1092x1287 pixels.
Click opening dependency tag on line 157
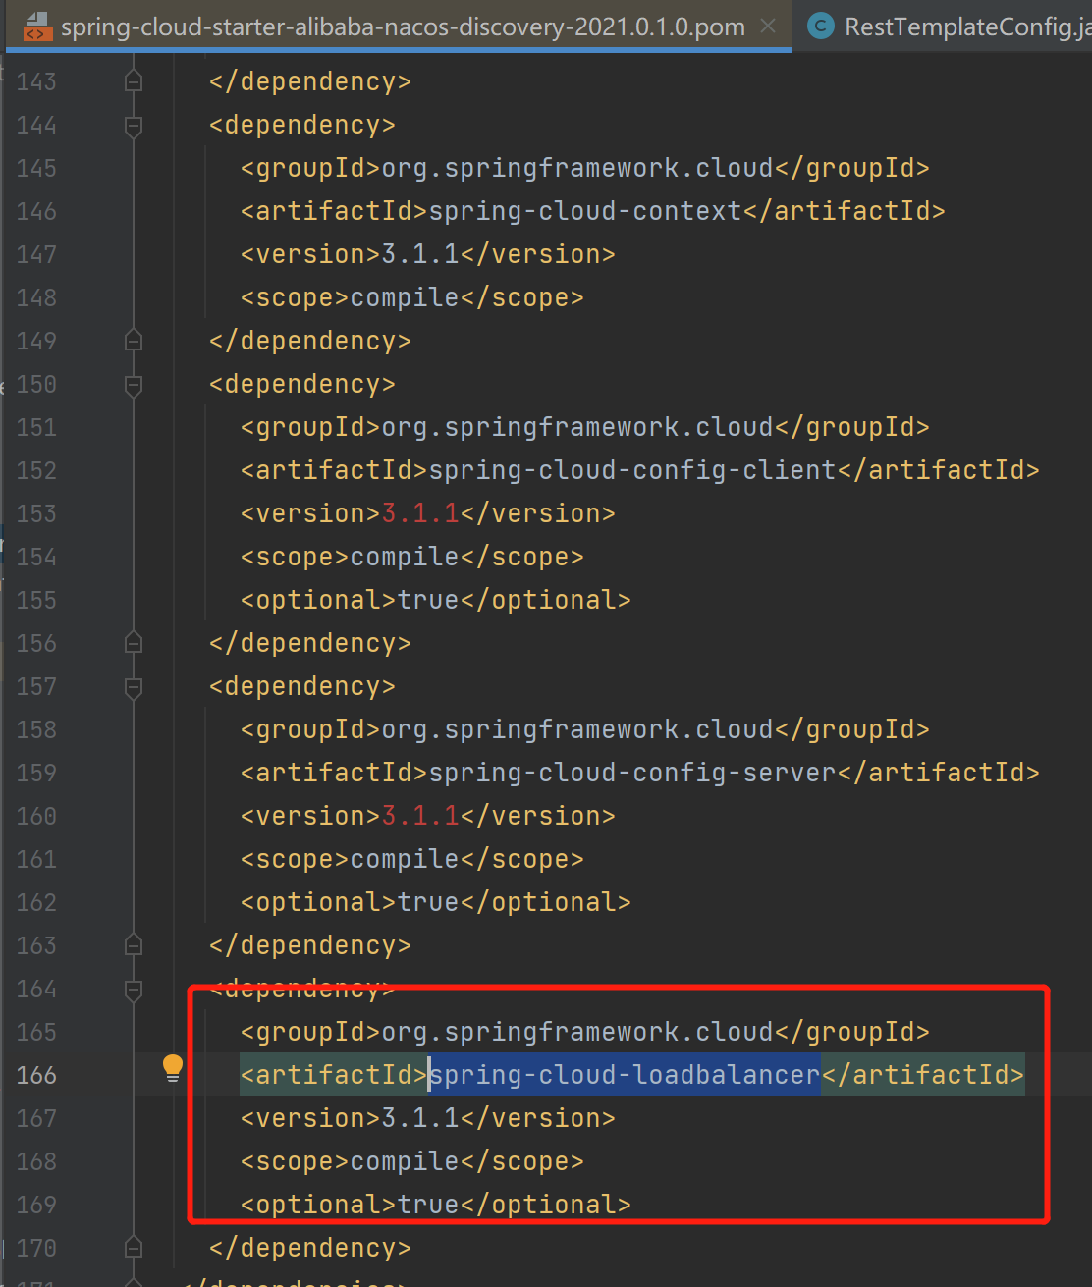tap(302, 686)
